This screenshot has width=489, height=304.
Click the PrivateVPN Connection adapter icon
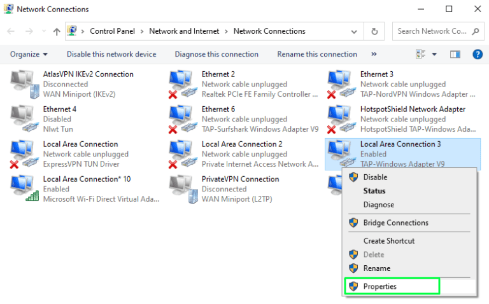coord(181,189)
